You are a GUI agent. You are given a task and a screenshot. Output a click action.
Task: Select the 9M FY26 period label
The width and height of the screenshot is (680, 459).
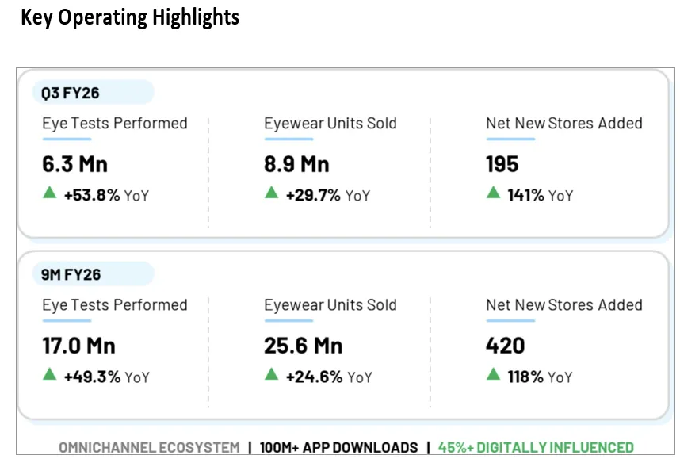[71, 275]
